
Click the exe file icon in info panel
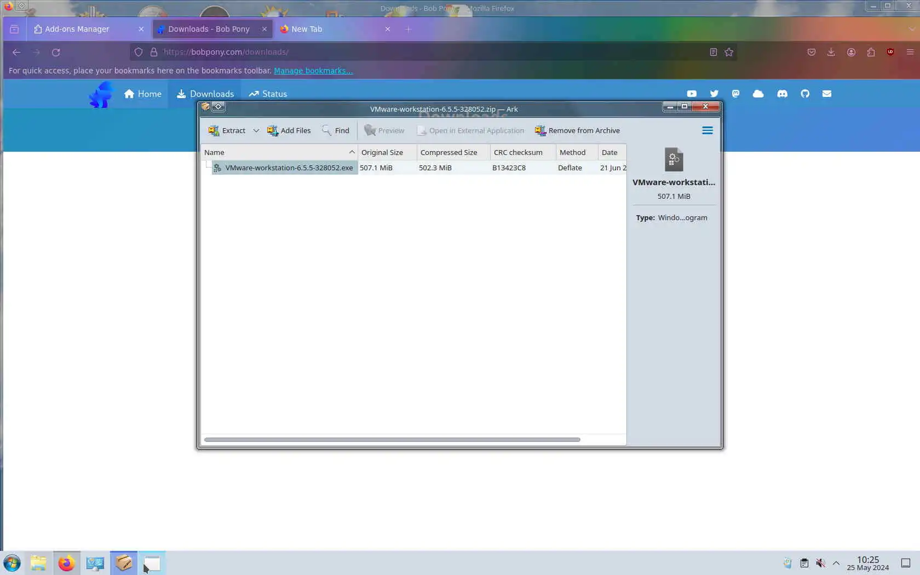674,160
